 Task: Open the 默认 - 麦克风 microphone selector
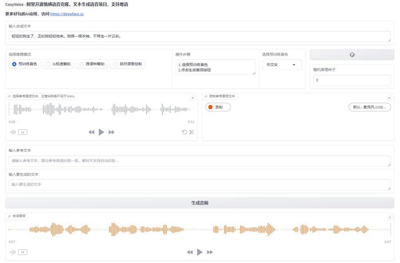(369, 107)
